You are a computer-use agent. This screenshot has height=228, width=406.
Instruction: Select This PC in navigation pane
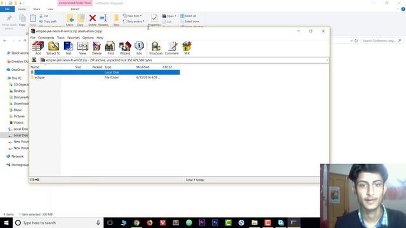coord(14,78)
